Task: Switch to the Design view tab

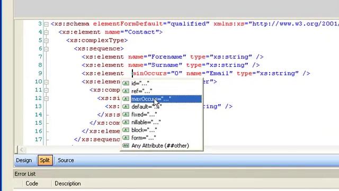Action: coord(24,160)
